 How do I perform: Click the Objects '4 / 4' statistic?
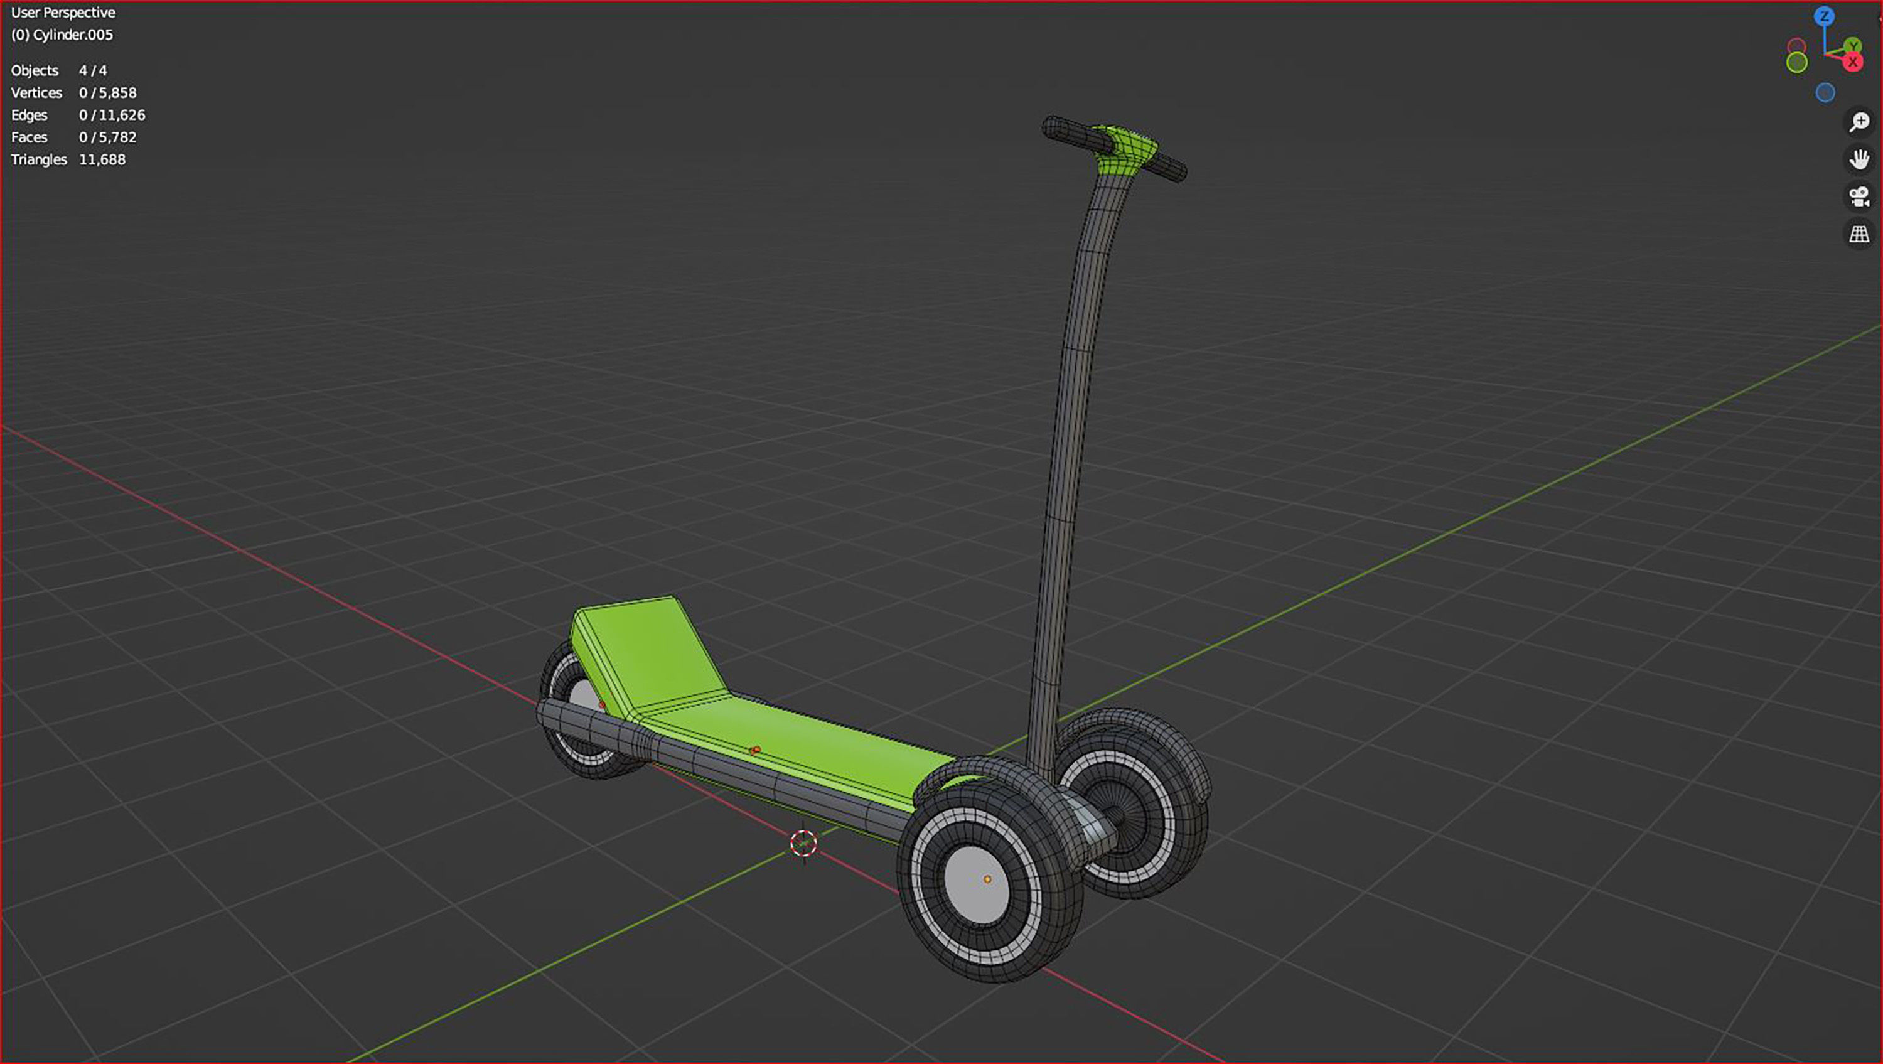coord(93,71)
